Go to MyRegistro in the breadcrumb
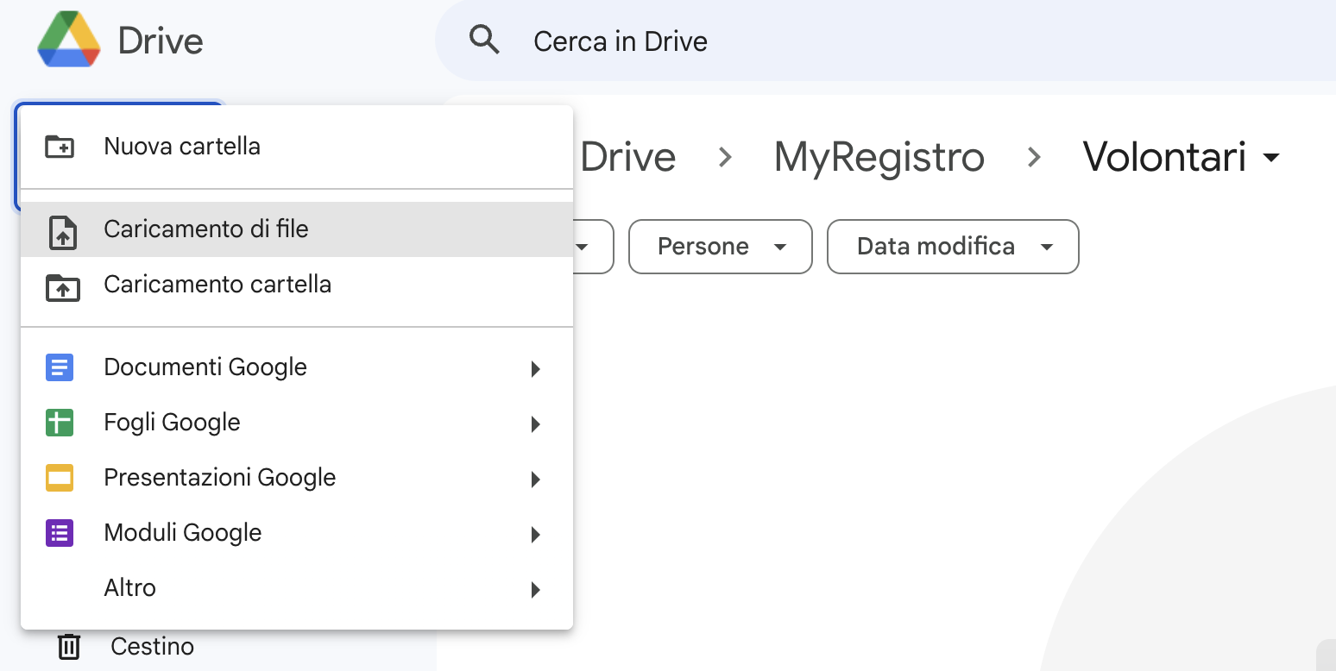The image size is (1336, 671). [x=879, y=157]
